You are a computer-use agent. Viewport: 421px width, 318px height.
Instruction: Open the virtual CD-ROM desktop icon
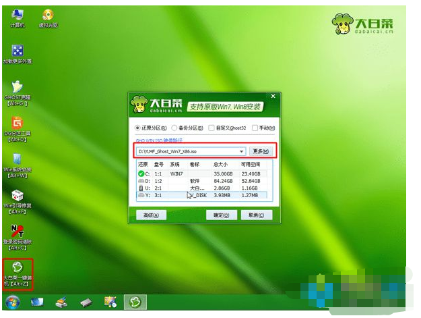coord(48,16)
